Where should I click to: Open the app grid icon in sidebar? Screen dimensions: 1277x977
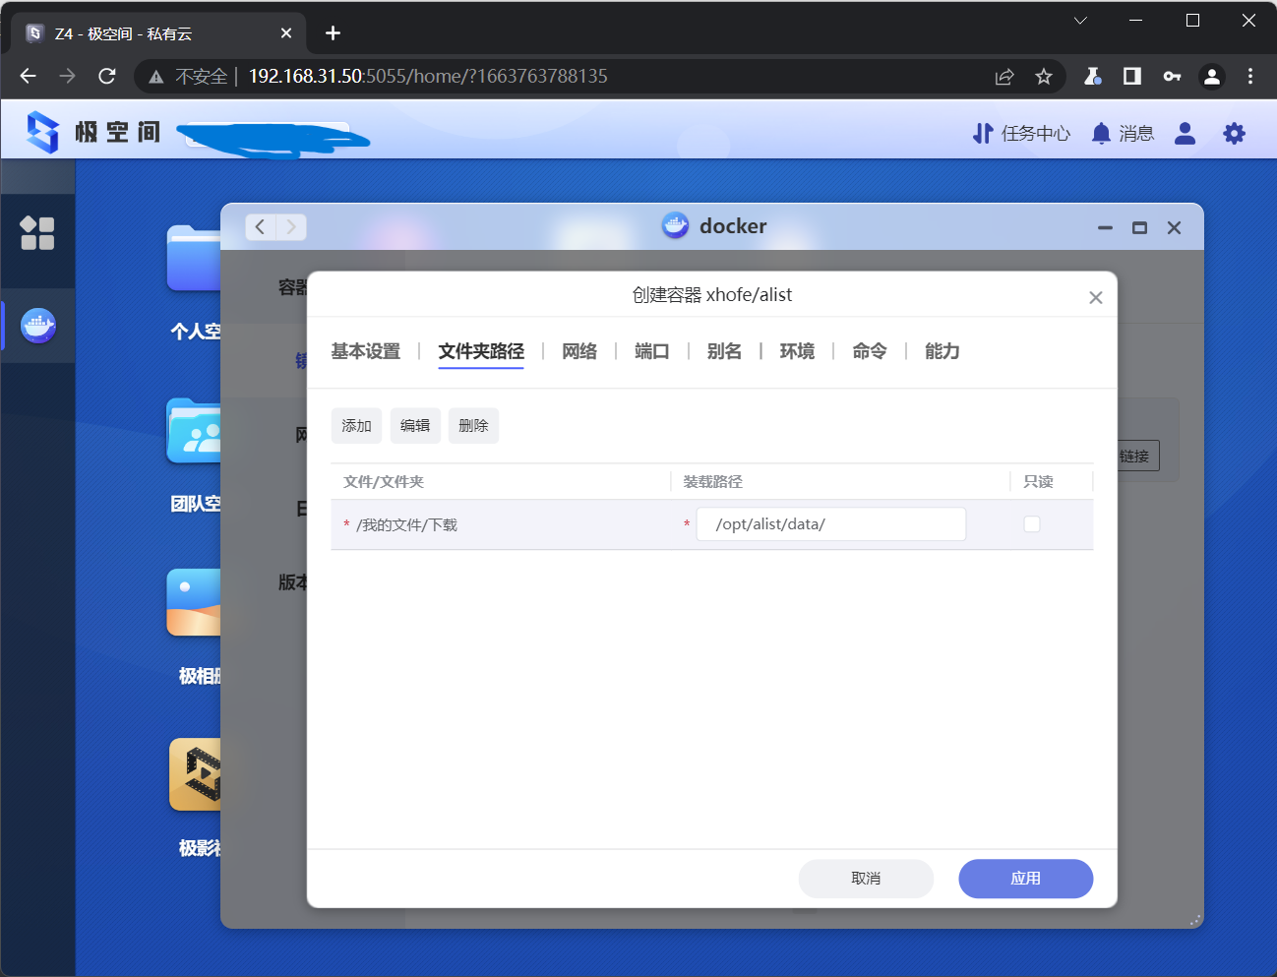pos(37,233)
